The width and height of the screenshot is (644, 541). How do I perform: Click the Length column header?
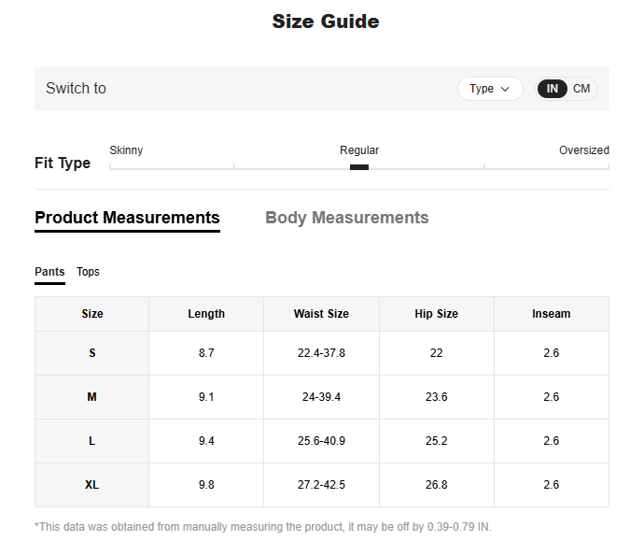pyautogui.click(x=206, y=314)
